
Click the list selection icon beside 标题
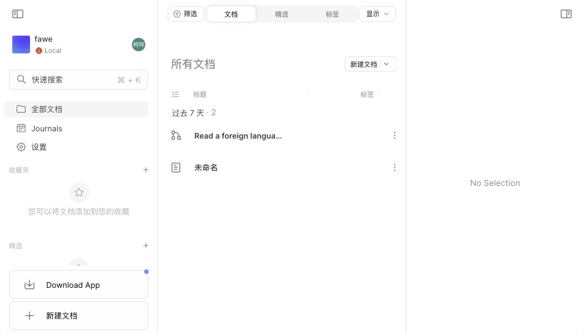point(176,95)
